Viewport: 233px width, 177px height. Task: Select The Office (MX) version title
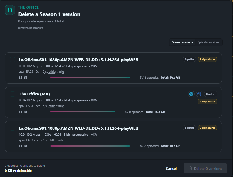34,94
